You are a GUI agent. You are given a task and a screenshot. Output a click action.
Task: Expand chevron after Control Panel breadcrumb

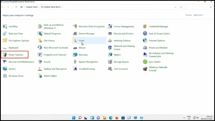click(39, 7)
